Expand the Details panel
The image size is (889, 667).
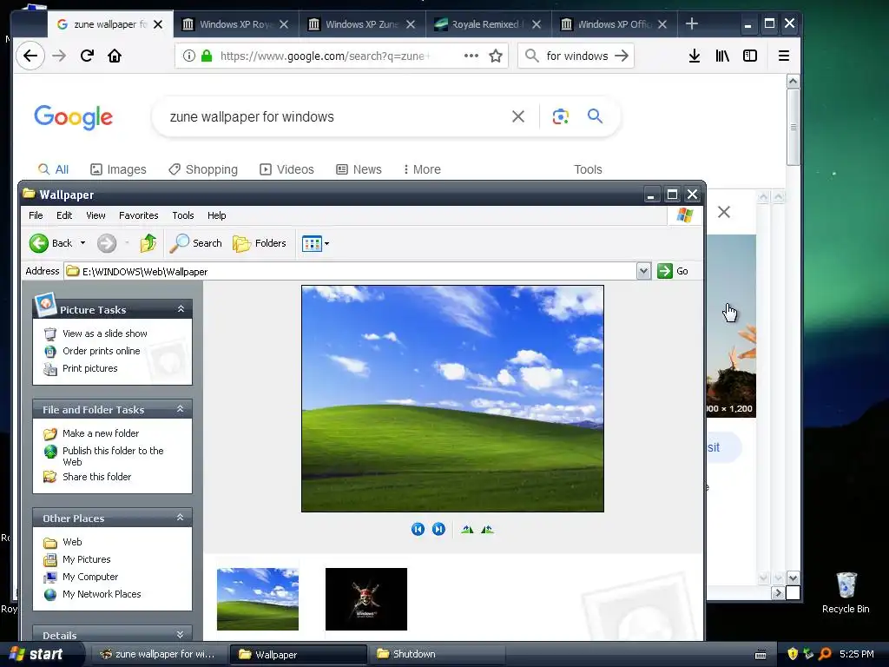tap(181, 635)
